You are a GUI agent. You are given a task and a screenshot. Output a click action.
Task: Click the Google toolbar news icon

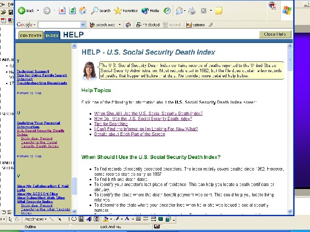(128, 25)
